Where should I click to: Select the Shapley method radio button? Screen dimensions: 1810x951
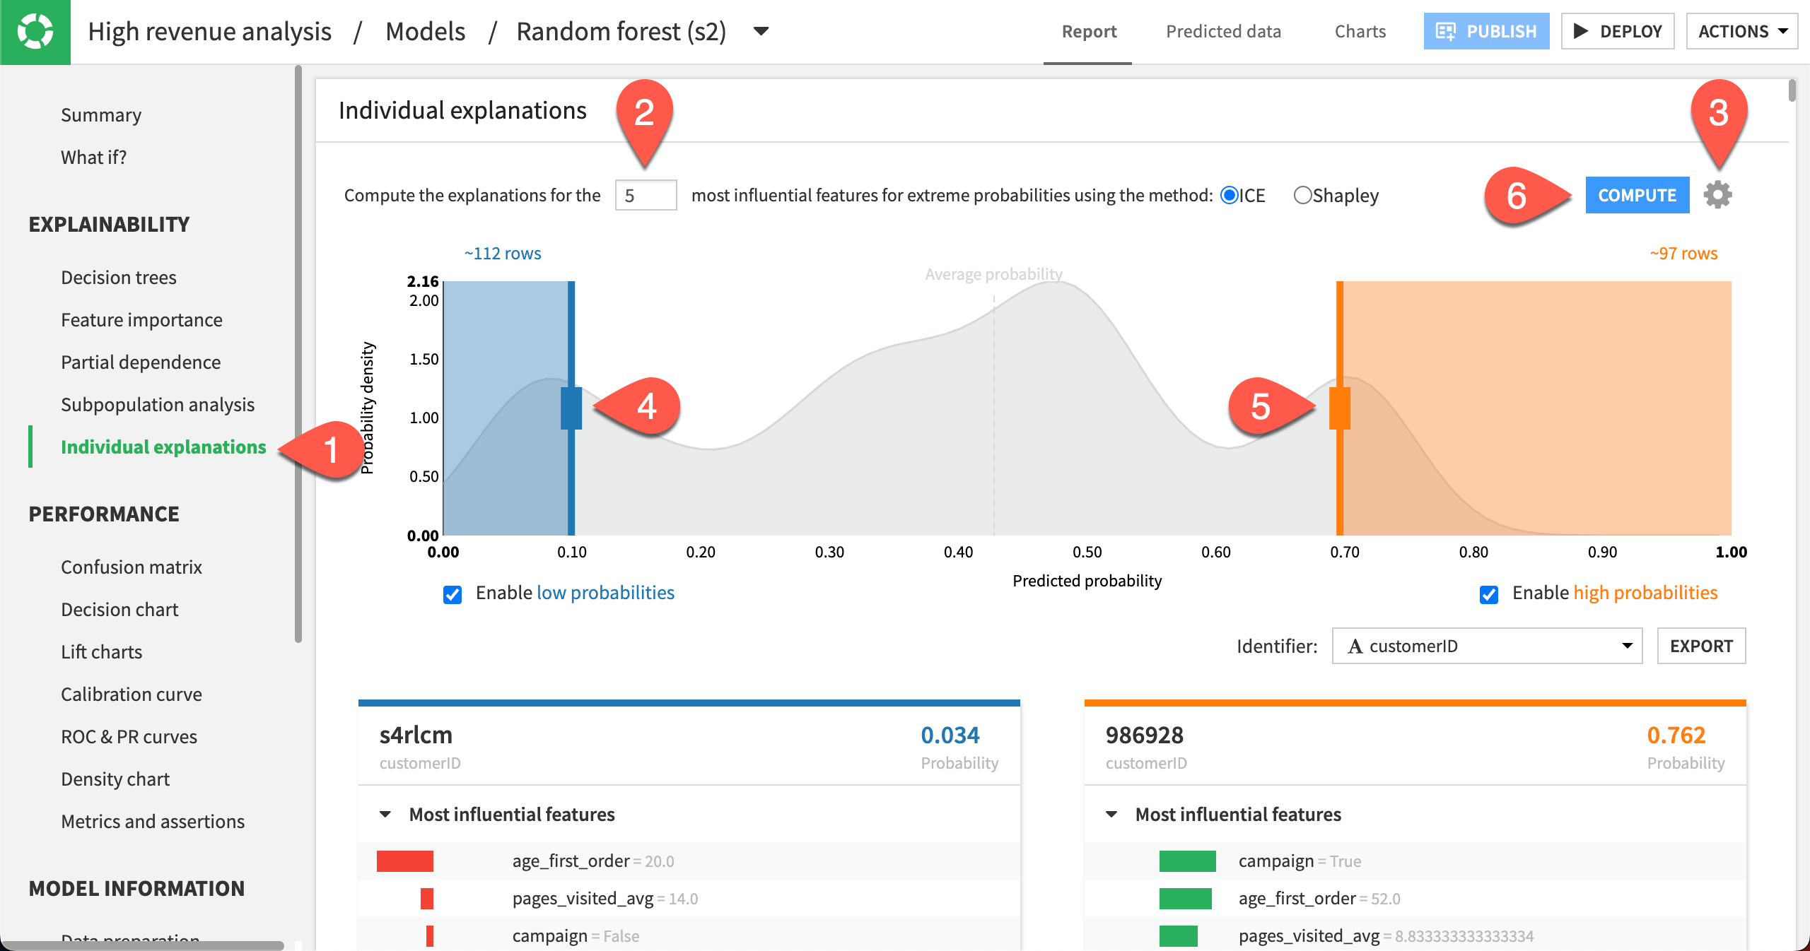point(1302,195)
